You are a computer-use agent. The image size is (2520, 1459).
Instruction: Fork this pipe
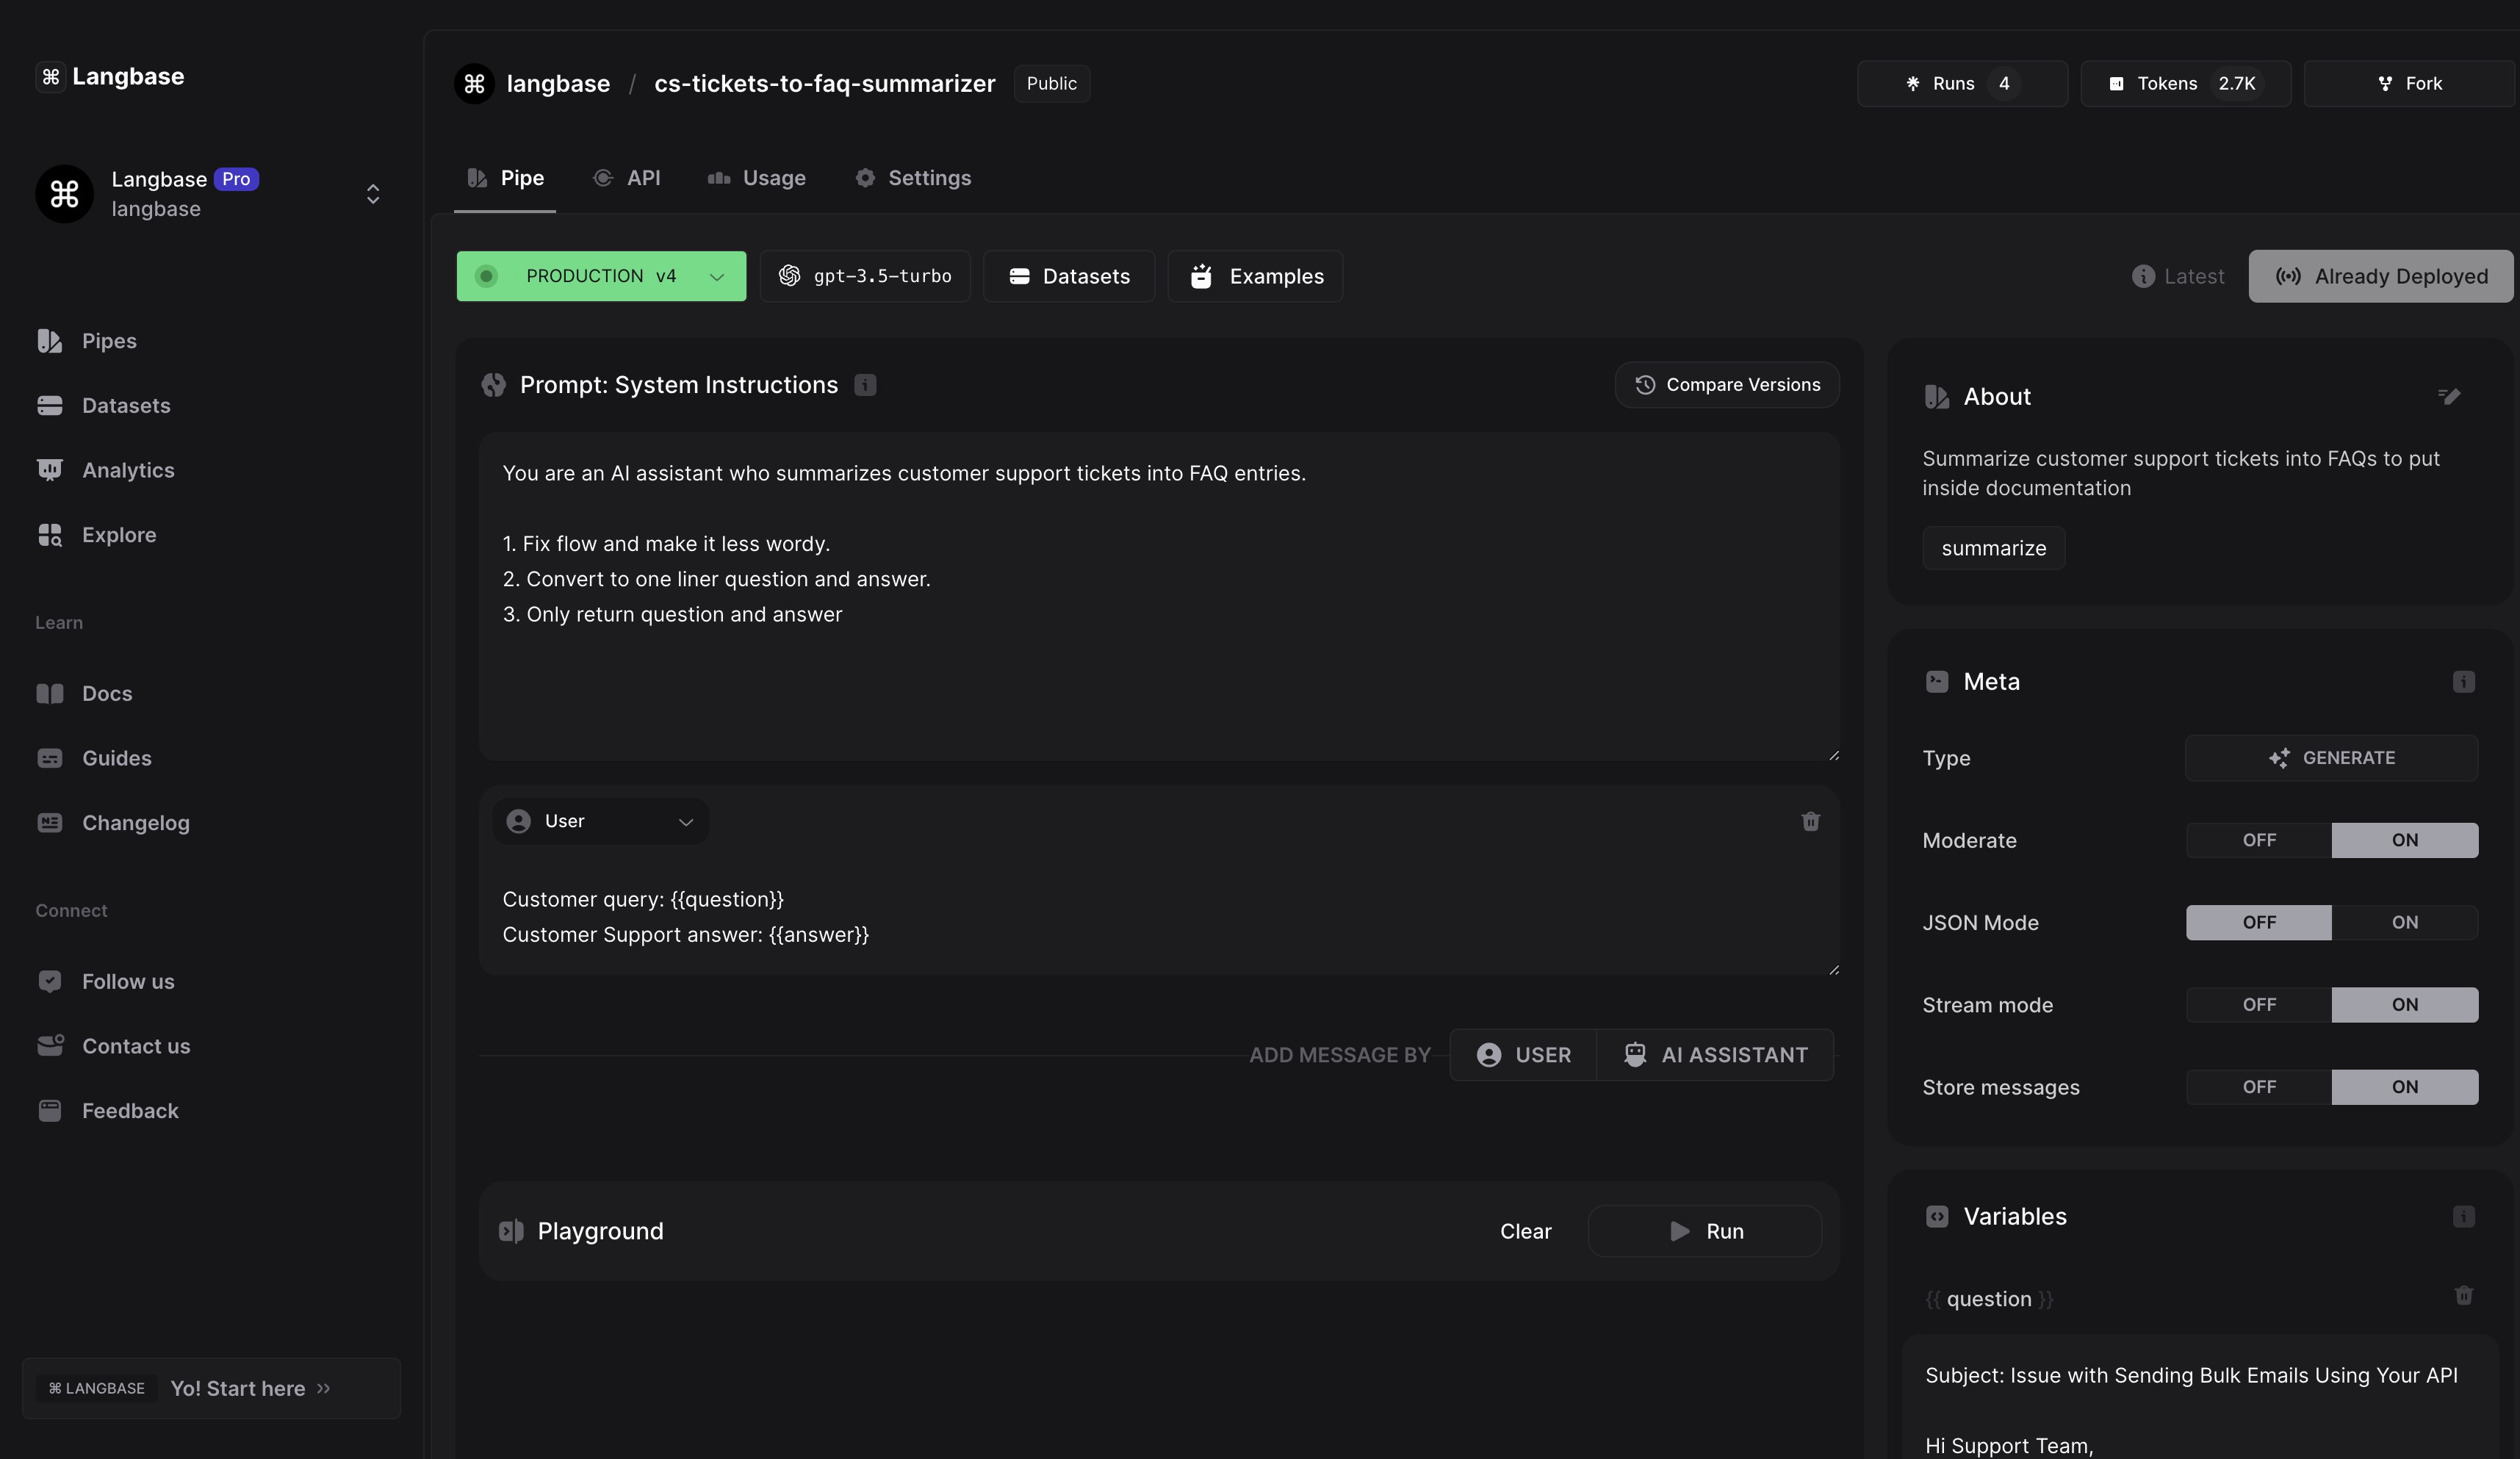coord(2408,84)
